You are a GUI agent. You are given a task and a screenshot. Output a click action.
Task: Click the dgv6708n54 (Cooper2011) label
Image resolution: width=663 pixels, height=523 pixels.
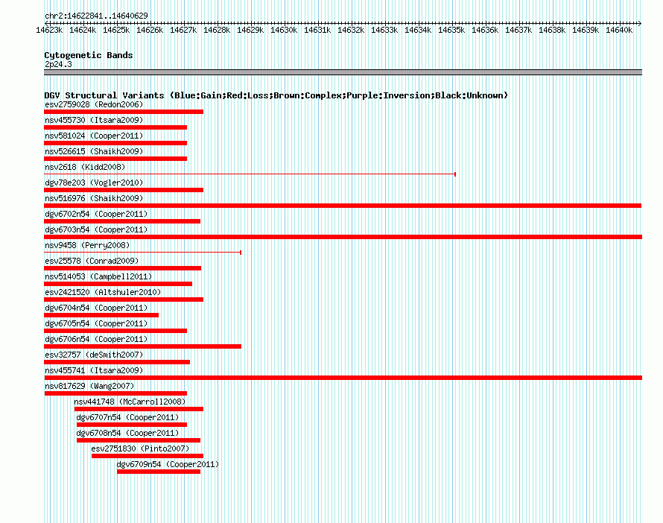tap(127, 433)
